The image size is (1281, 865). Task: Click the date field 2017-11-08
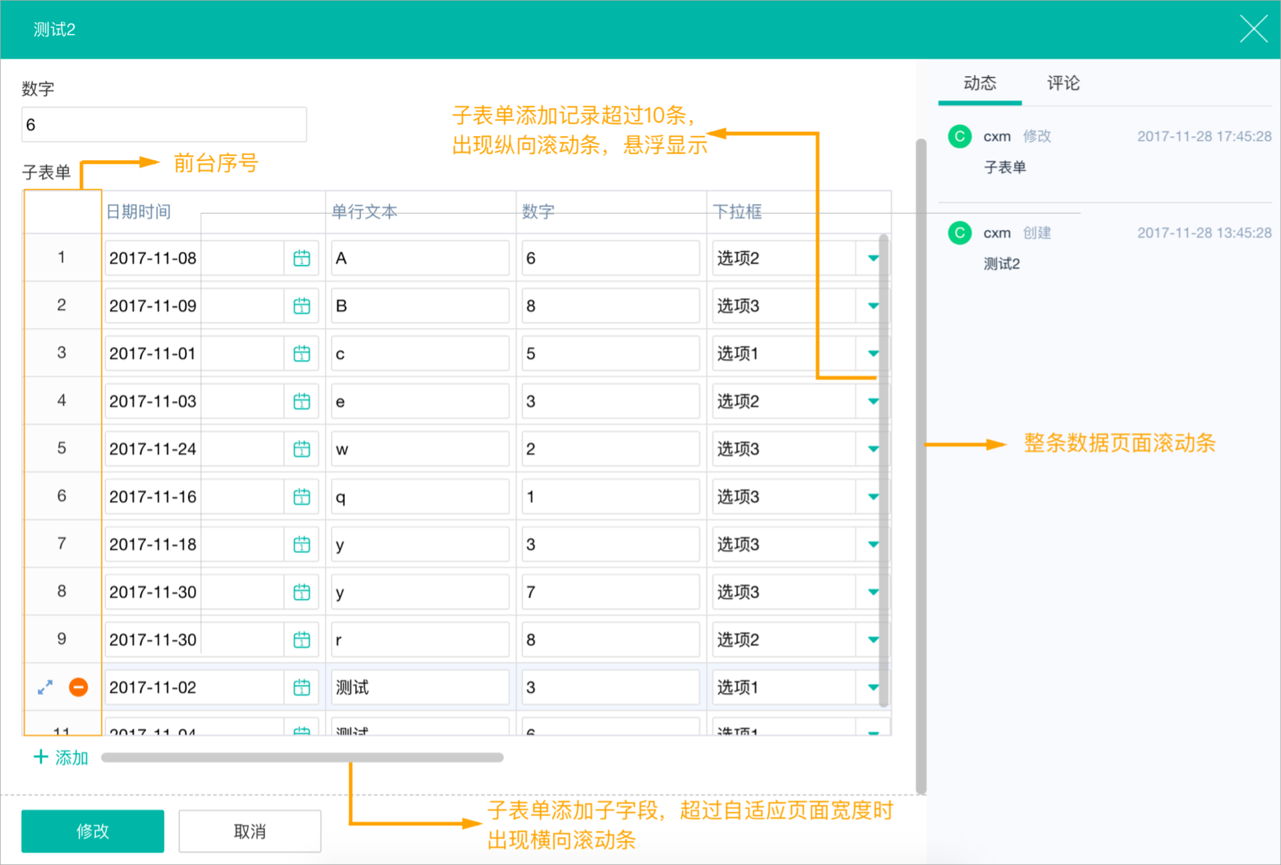click(x=194, y=258)
